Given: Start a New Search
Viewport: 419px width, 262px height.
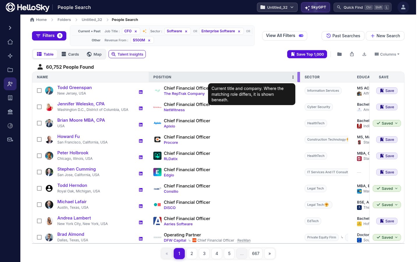Looking at the screenshot, I should 385,36.
